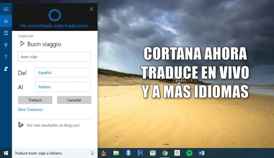Screen dimensions: 274x158
Task: Open the Abrir Traductor link
Action: click(30, 109)
